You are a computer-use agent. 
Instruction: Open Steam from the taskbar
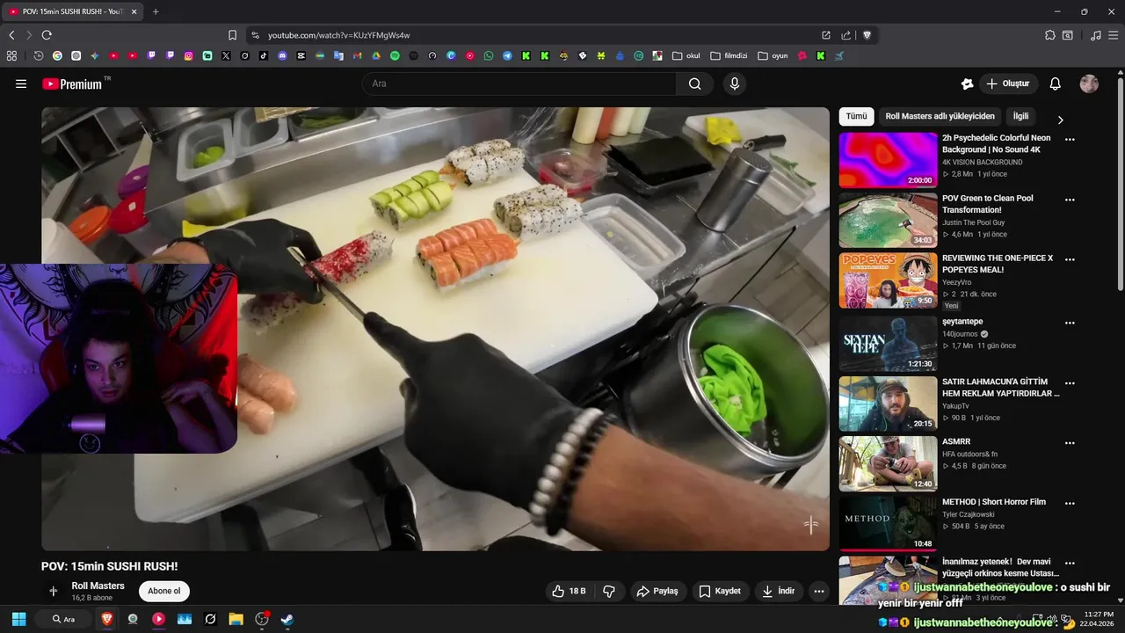tap(287, 619)
